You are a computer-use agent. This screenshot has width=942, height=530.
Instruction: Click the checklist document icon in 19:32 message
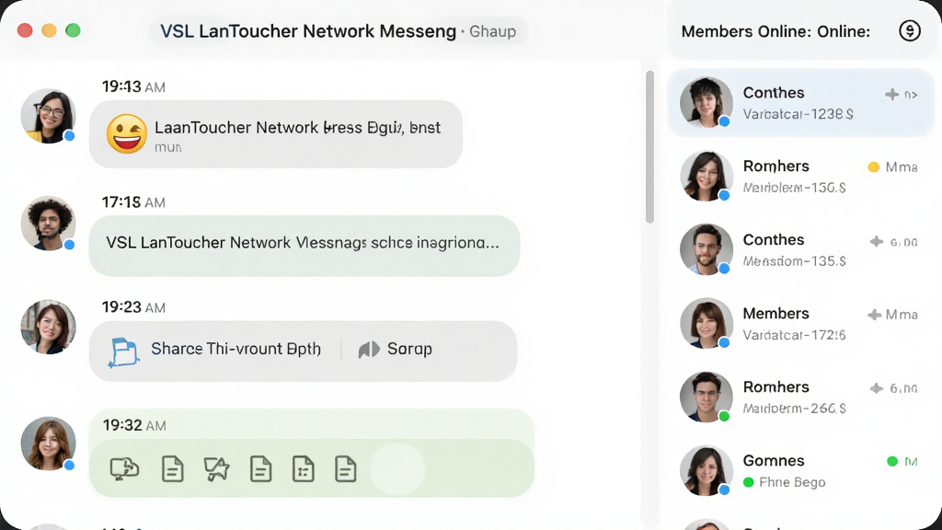[304, 468]
